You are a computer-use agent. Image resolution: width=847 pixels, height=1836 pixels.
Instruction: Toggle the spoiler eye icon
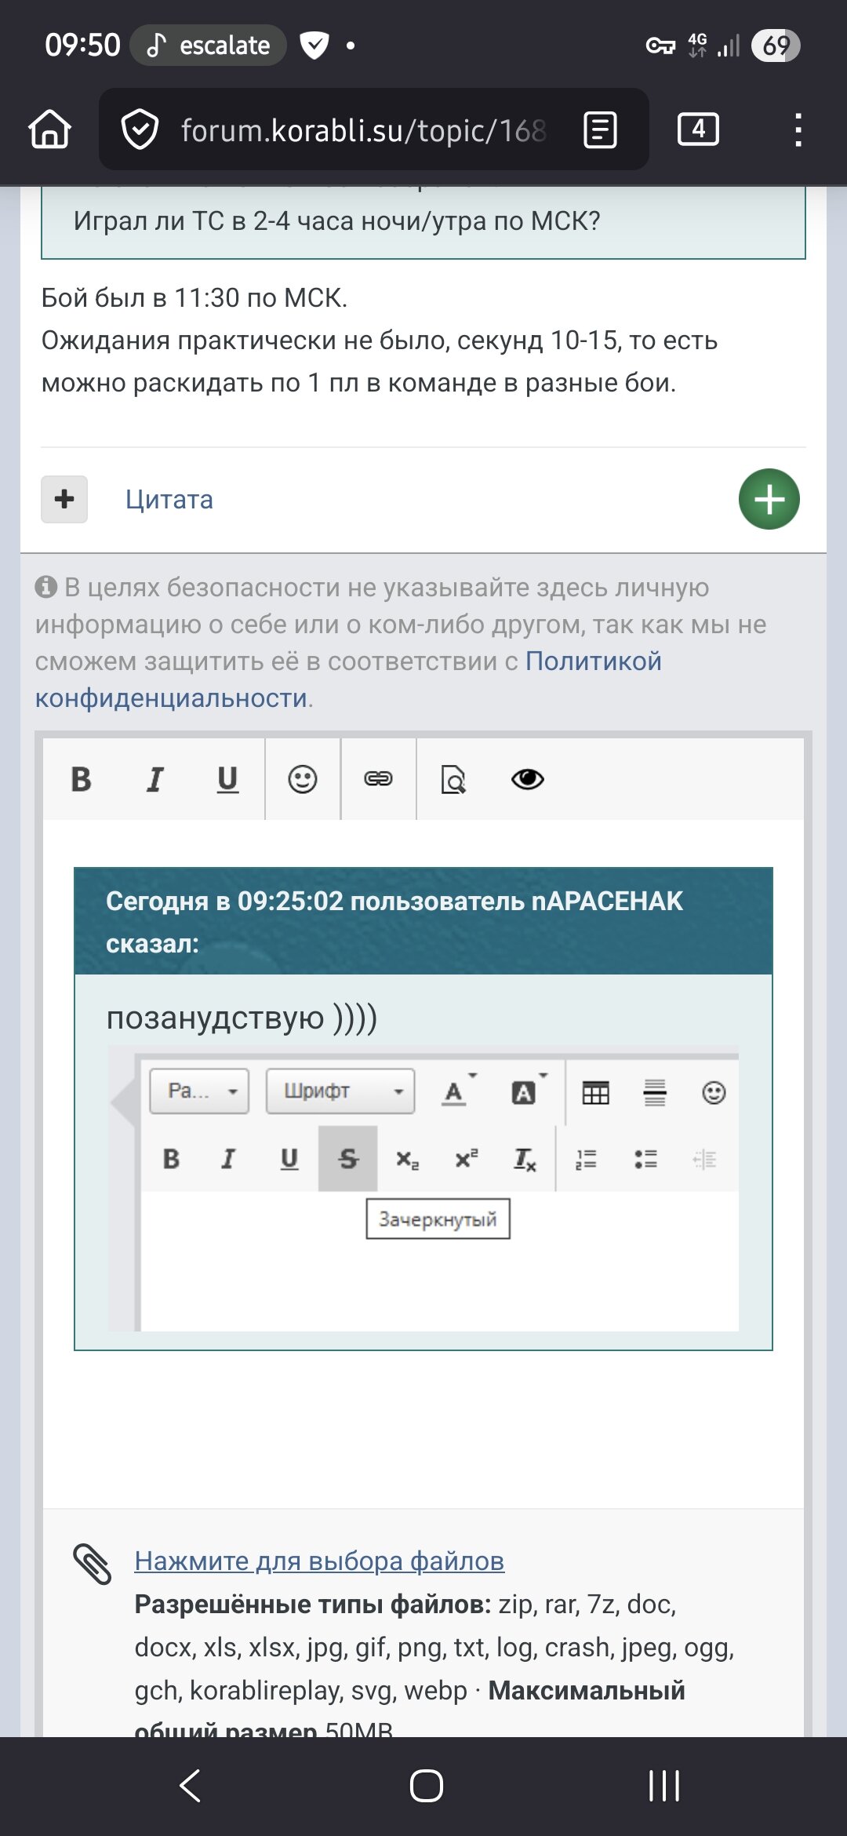[528, 779]
